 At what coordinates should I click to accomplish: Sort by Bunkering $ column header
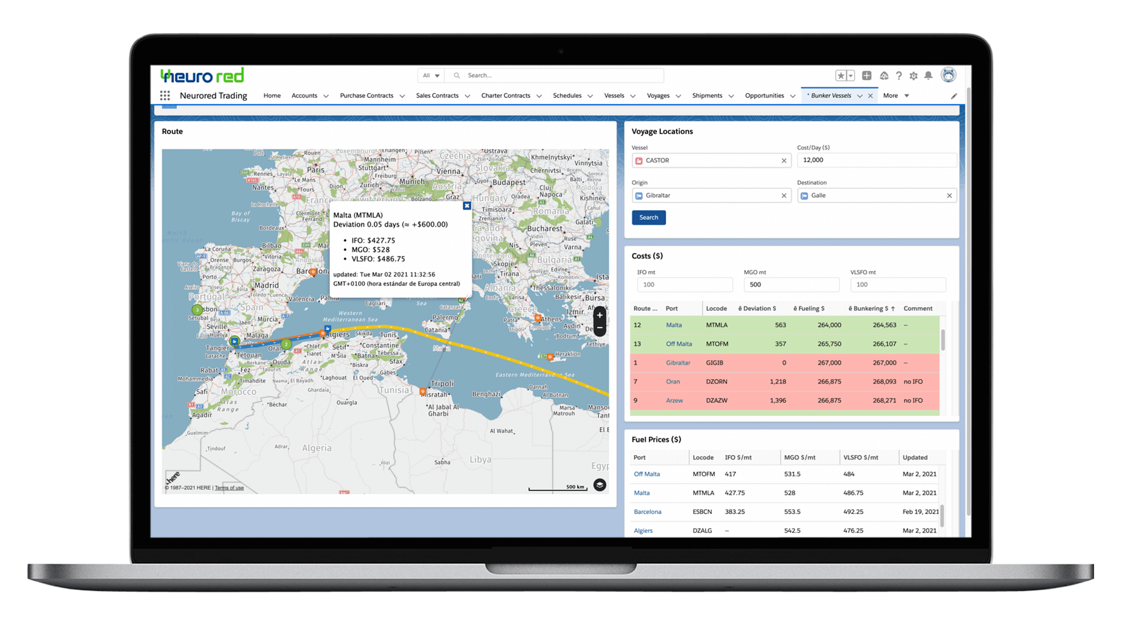coord(872,309)
